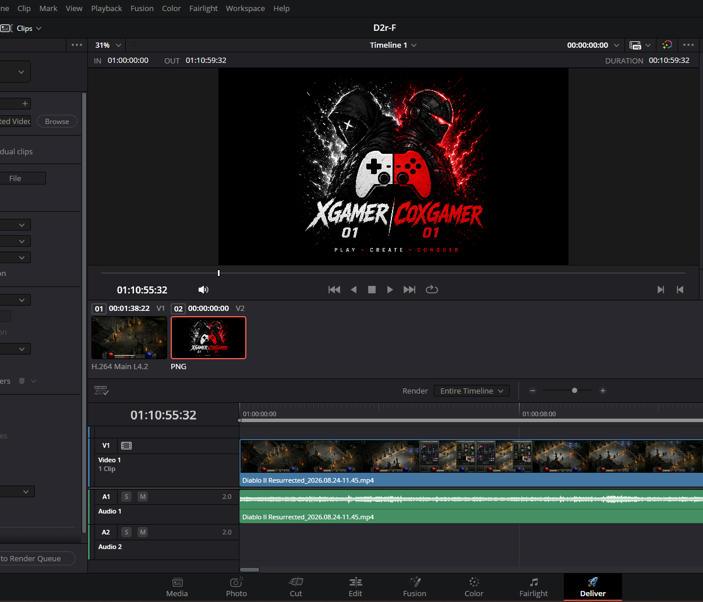Open render settings three-dot menu
Image resolution: width=703 pixels, height=602 pixels.
coord(77,45)
